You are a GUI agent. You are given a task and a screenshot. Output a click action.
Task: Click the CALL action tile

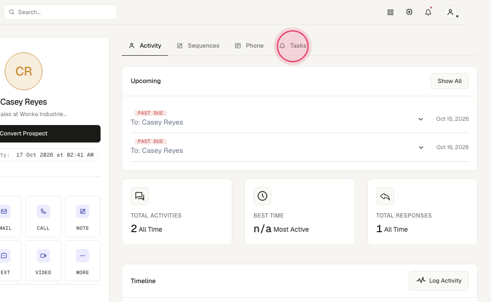(43, 217)
